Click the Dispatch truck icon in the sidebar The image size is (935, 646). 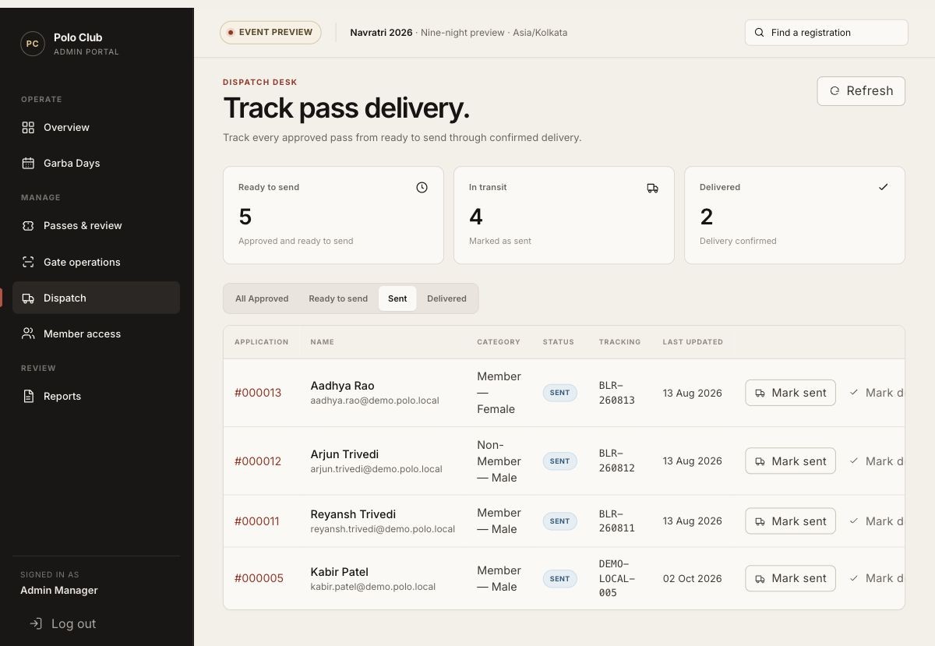coord(28,298)
